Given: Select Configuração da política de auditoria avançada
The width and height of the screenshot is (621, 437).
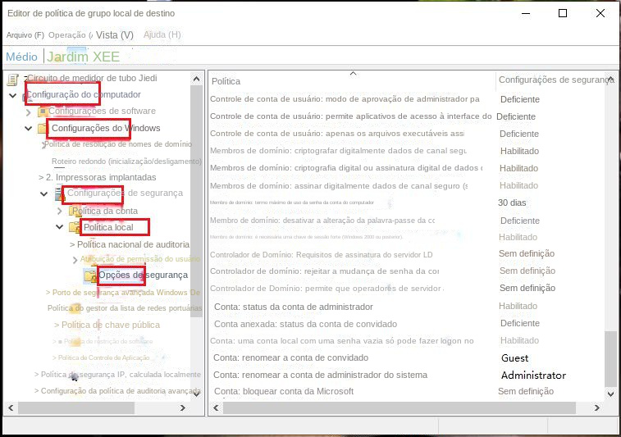Looking at the screenshot, I should click(x=121, y=391).
